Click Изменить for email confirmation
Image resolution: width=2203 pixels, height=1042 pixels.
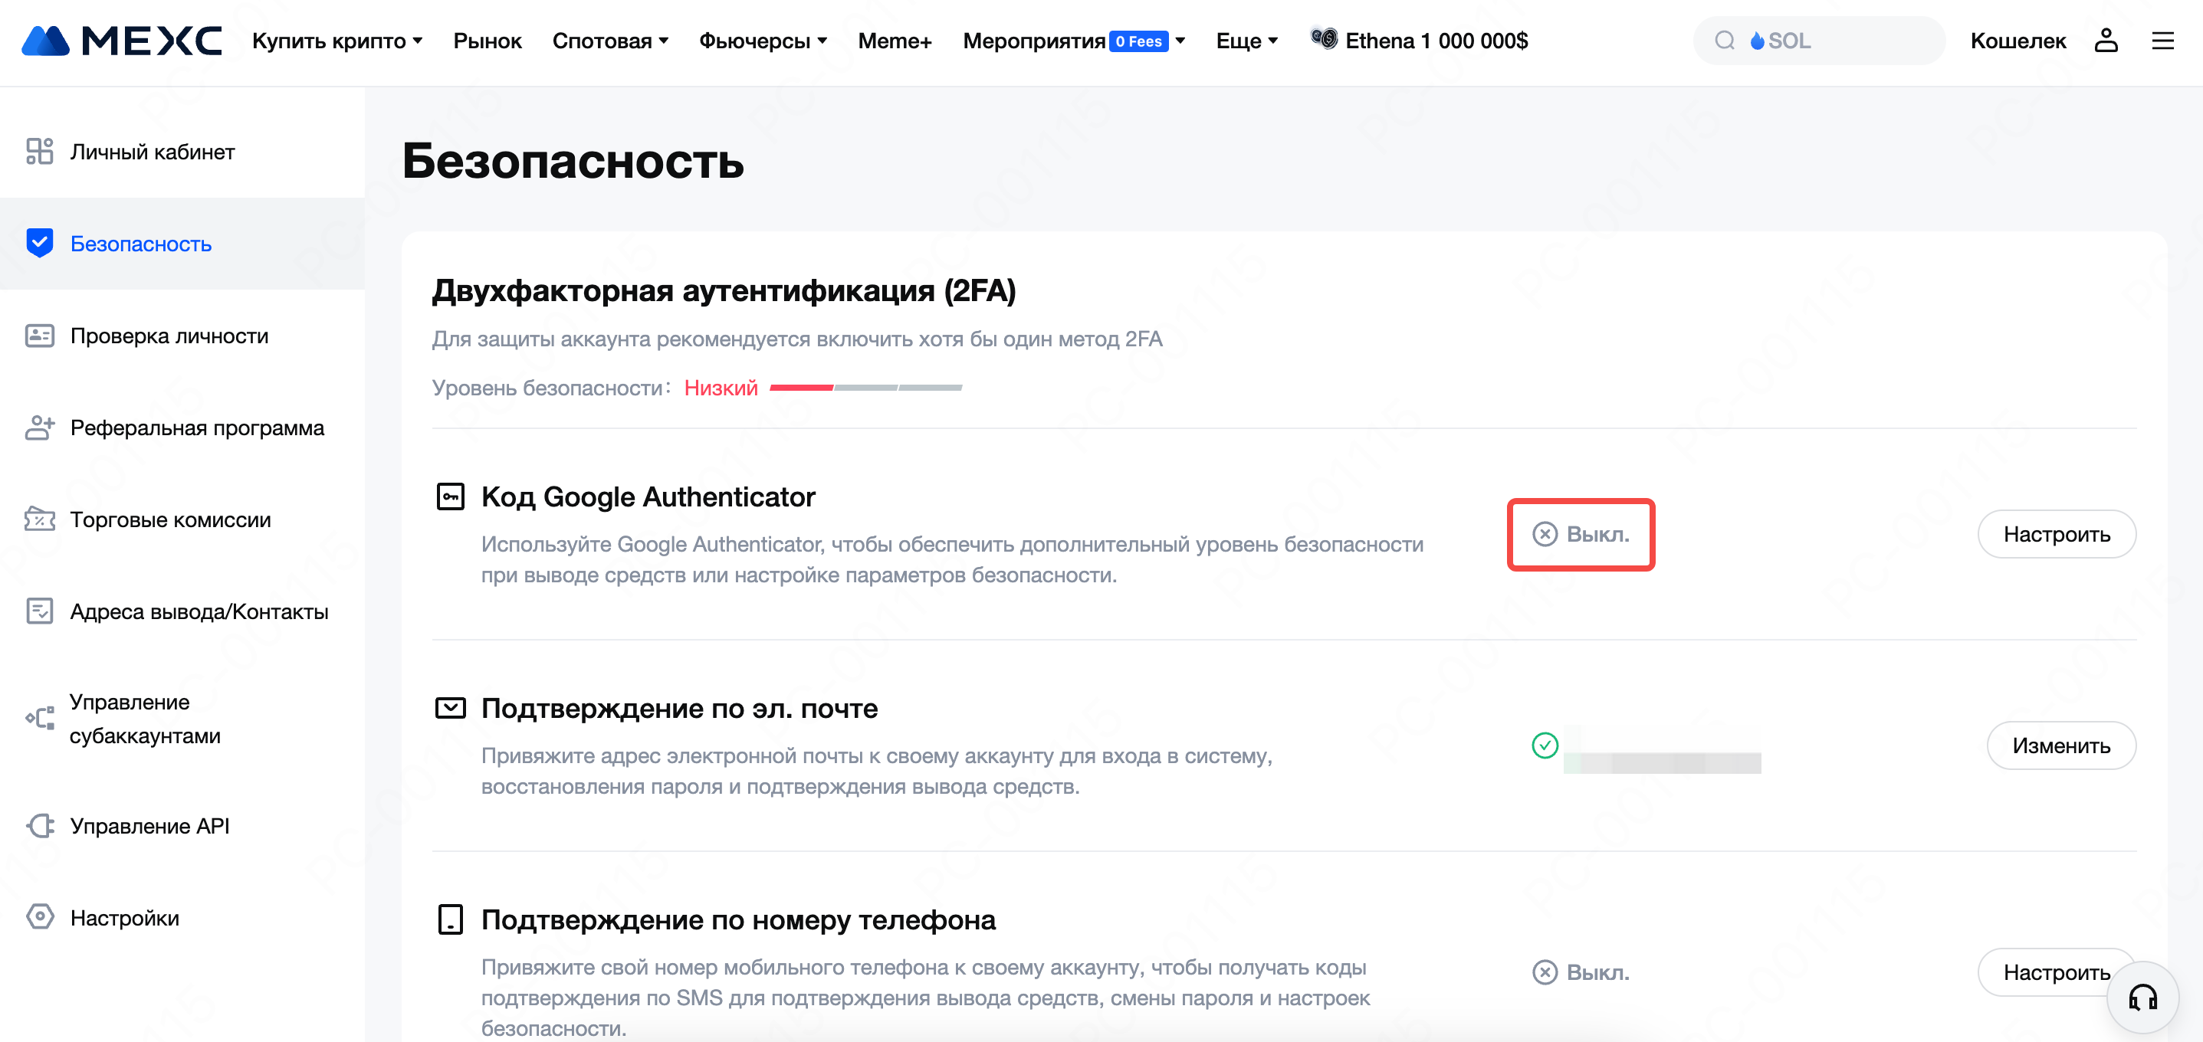(2061, 745)
